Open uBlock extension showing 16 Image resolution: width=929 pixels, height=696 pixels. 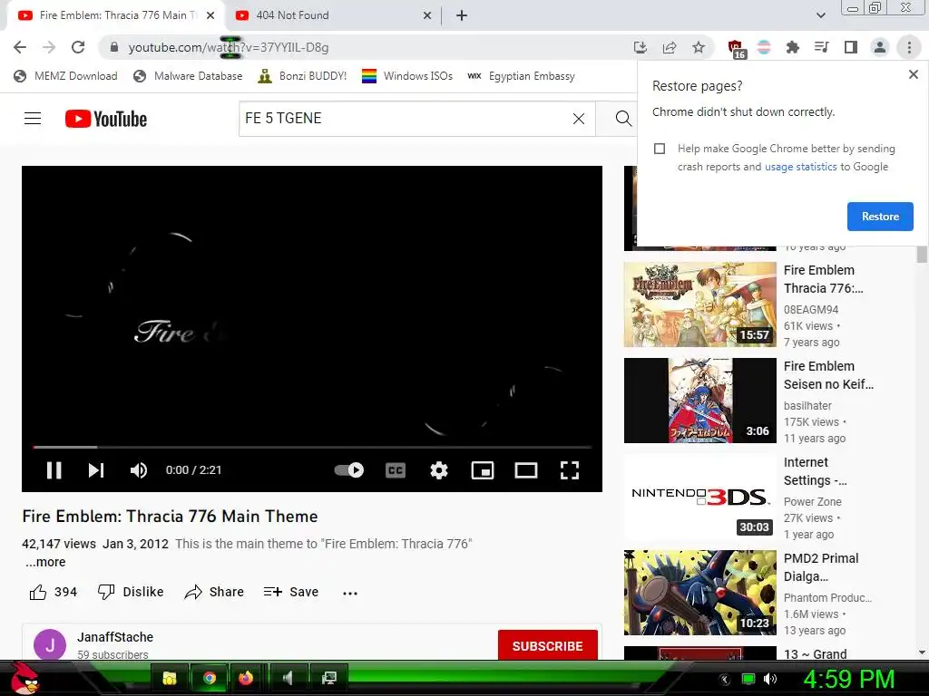735,49
